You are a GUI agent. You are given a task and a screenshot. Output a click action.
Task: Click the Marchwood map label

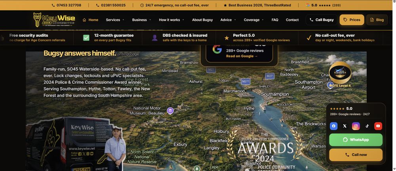(x=234, y=91)
